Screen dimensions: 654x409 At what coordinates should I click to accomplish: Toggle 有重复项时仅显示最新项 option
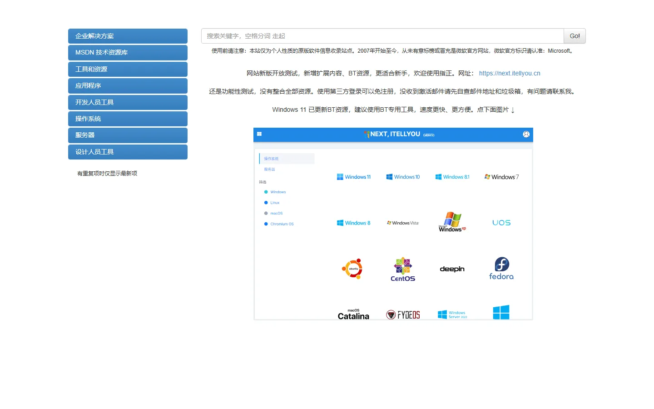point(107,174)
